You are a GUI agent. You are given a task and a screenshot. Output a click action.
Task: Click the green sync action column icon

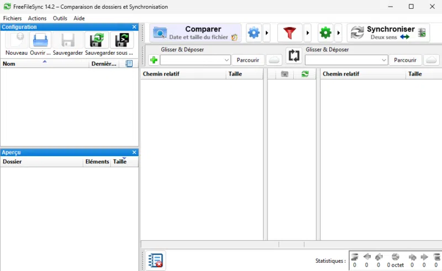tap(305, 74)
